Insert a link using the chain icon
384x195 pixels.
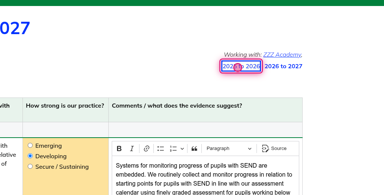click(147, 148)
